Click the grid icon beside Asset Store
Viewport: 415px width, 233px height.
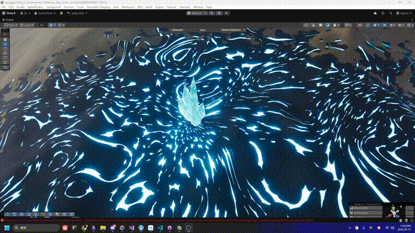62,13
